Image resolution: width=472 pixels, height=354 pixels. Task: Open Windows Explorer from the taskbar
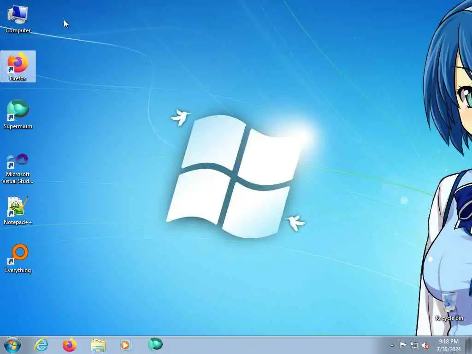pyautogui.click(x=98, y=345)
